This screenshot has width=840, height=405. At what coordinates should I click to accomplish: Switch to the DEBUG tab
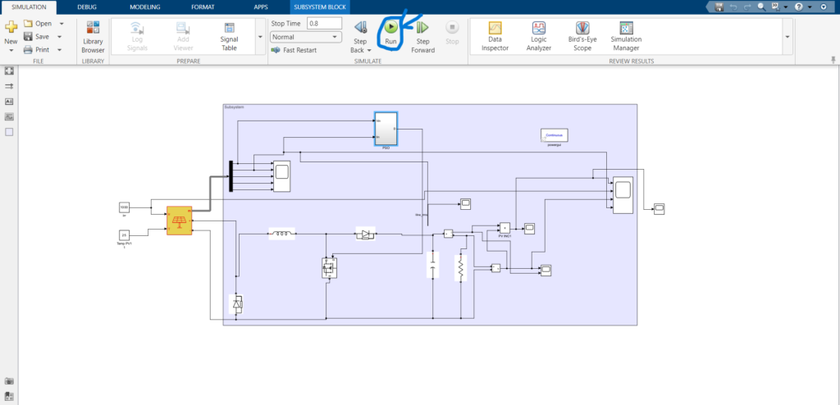pyautogui.click(x=87, y=7)
